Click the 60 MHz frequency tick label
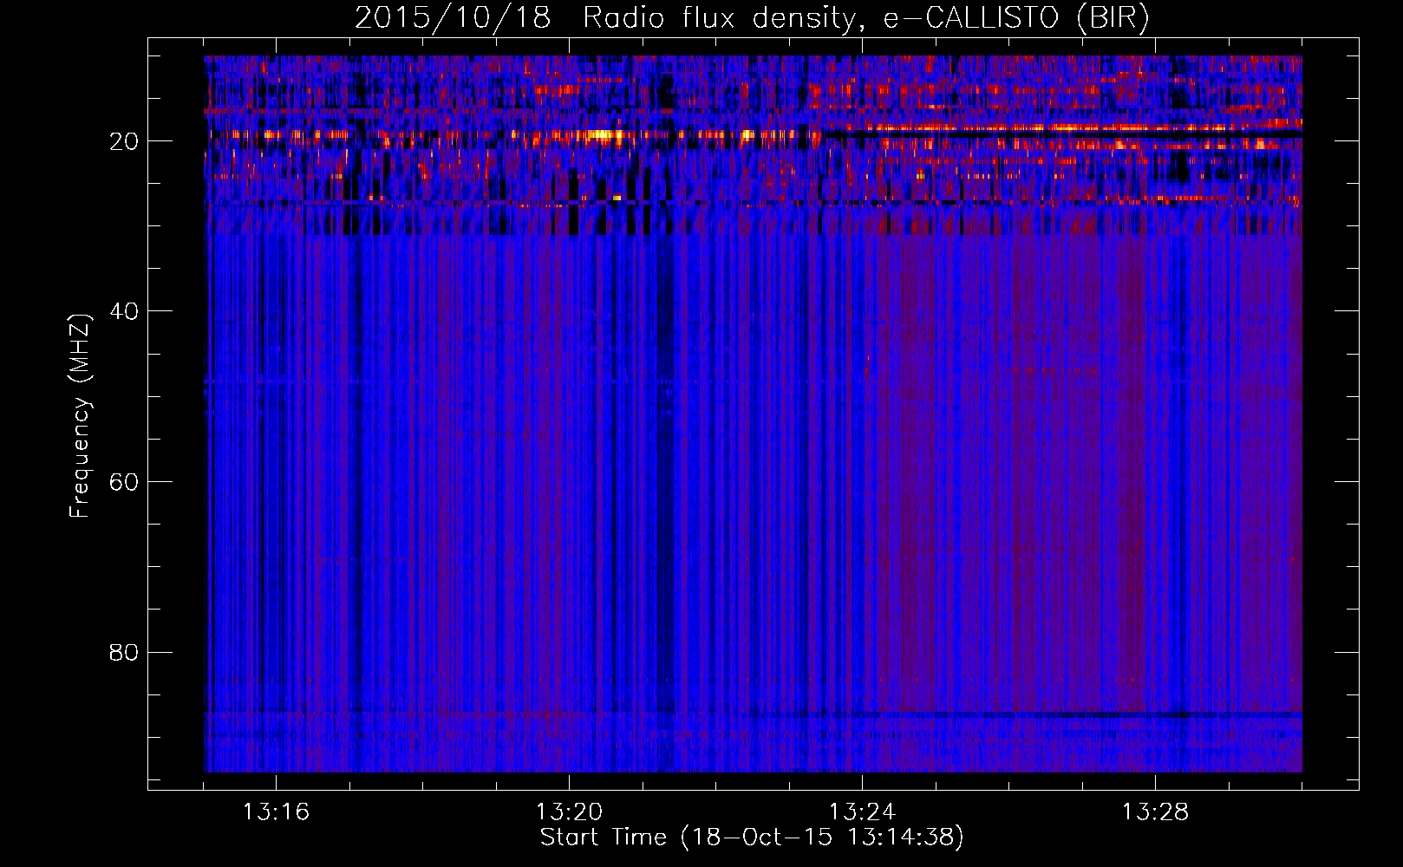Image resolution: width=1403 pixels, height=867 pixels. click(125, 482)
